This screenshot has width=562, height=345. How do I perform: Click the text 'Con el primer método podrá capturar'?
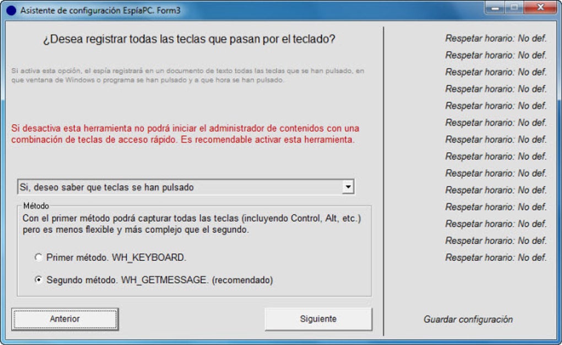pos(192,224)
